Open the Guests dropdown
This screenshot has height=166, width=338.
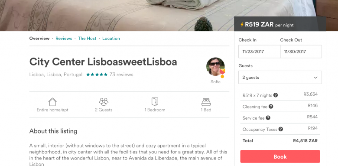click(280, 78)
